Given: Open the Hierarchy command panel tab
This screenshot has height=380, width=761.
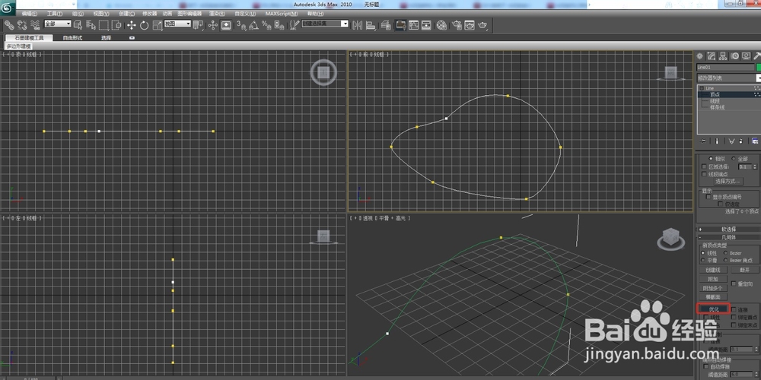Looking at the screenshot, I should pos(723,56).
